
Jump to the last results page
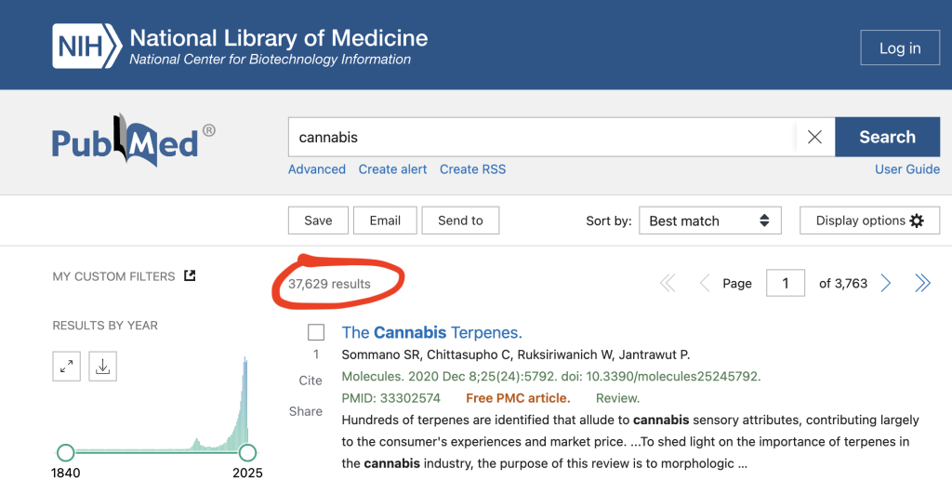pos(922,284)
